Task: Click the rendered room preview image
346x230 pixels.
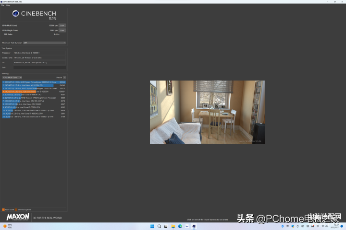Action: coord(208,112)
